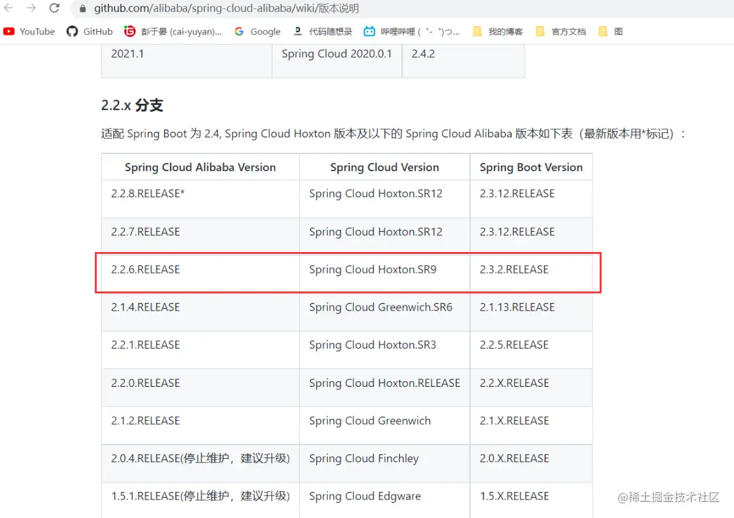
Task: Click the browser forward arrow
Action: [x=31, y=8]
